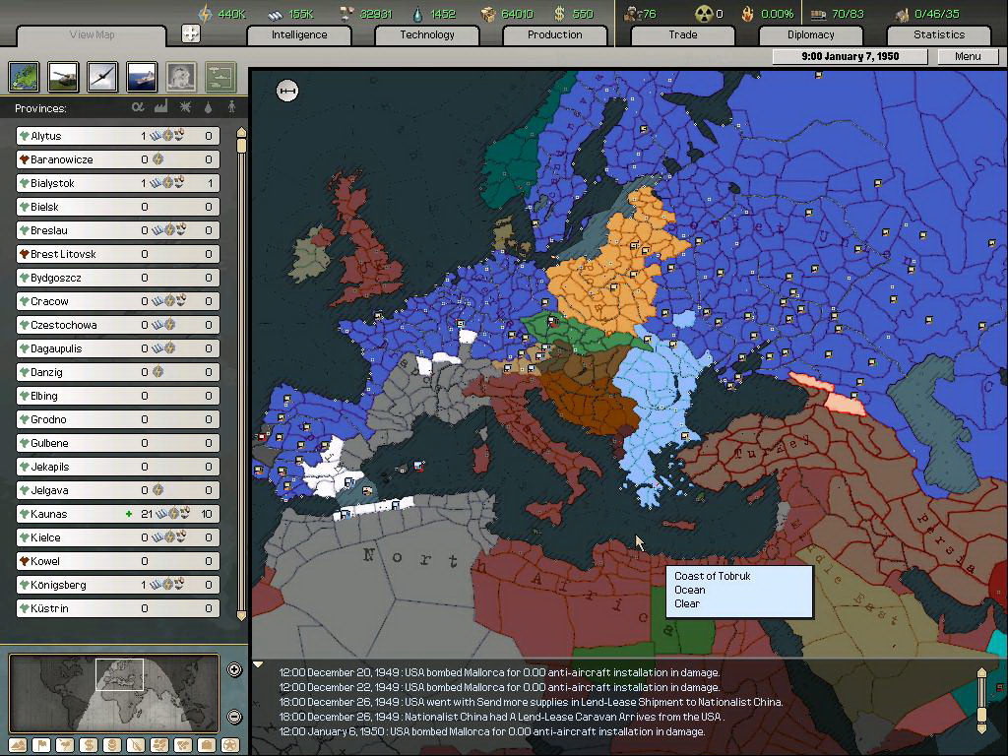This screenshot has height=756, width=1008.
Task: Open the Trade tab
Action: pyautogui.click(x=683, y=34)
